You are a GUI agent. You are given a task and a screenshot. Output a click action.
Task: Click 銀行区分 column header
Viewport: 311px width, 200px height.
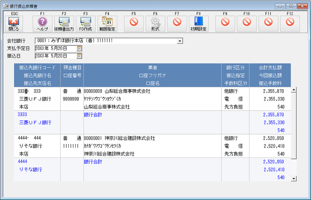pos(235,68)
